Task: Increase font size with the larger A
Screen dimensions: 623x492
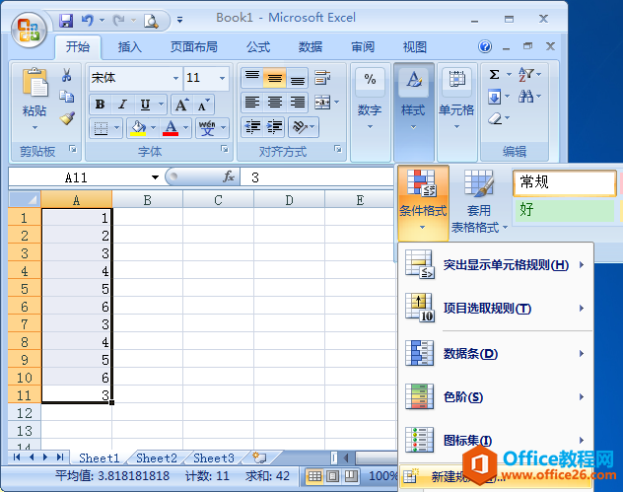Action: 182,105
